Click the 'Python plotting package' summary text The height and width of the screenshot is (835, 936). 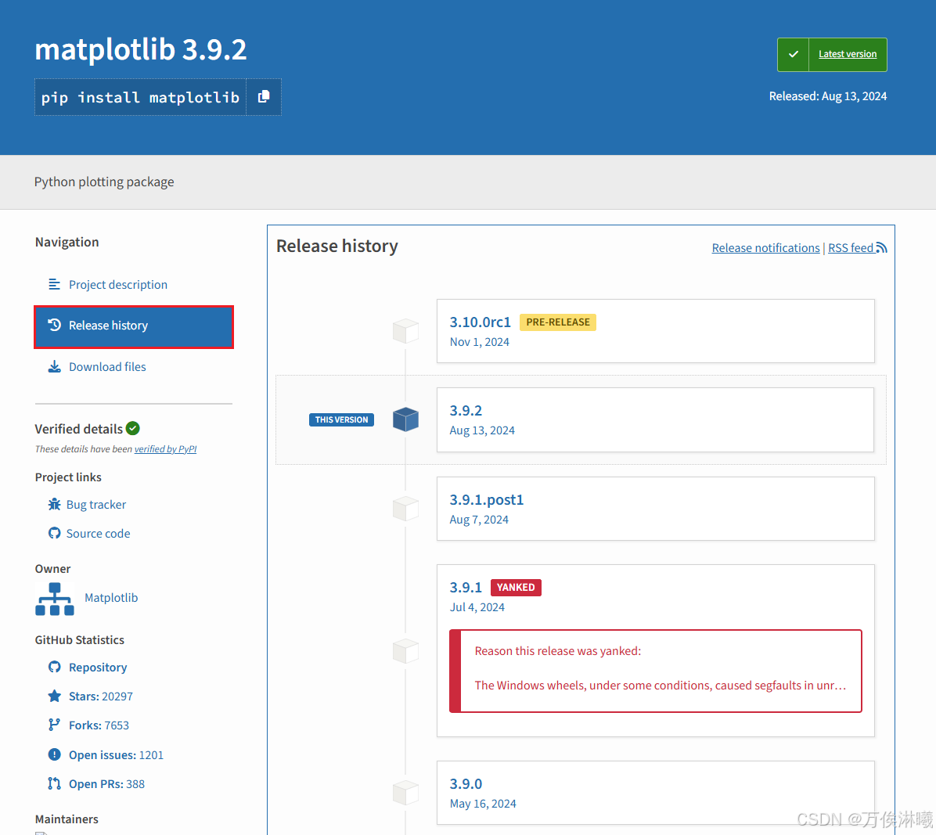[104, 182]
